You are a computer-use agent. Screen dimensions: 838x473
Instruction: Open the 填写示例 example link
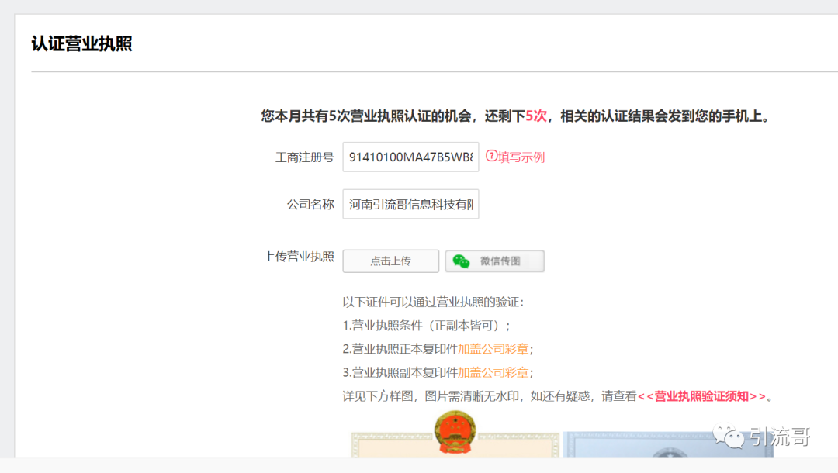point(521,157)
